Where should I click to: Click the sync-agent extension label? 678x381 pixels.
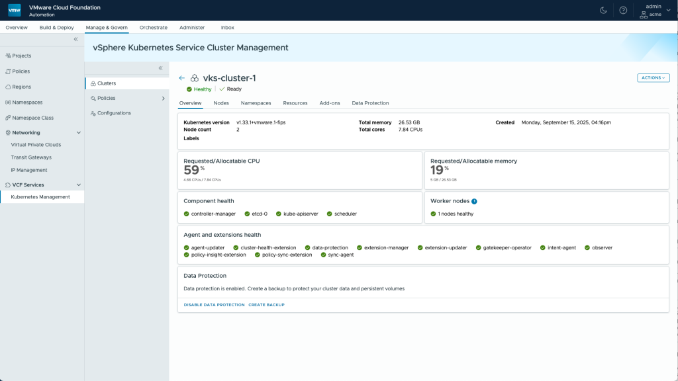tap(341, 255)
